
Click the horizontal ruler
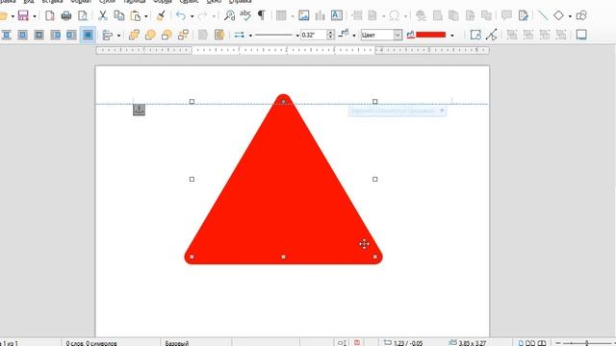coord(293,50)
